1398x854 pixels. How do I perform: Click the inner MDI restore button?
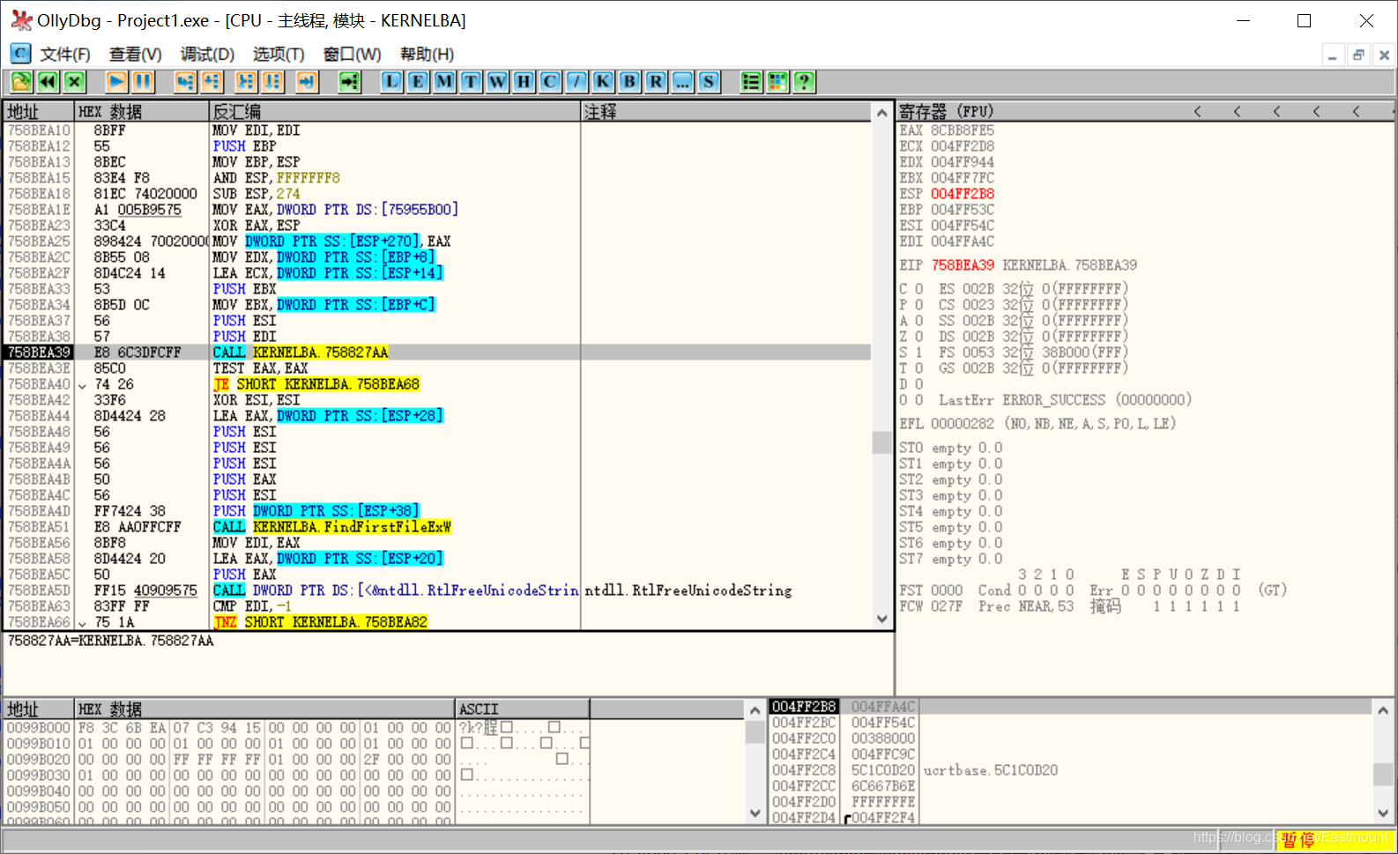click(x=1358, y=56)
